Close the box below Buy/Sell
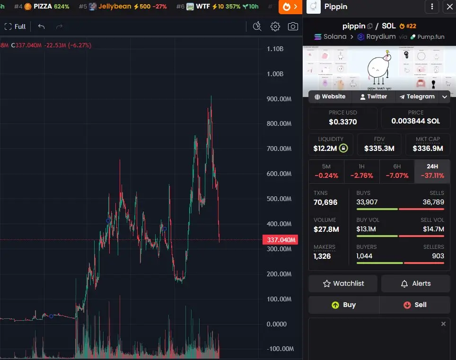Viewport: 456px width, 360px height. pyautogui.click(x=443, y=324)
